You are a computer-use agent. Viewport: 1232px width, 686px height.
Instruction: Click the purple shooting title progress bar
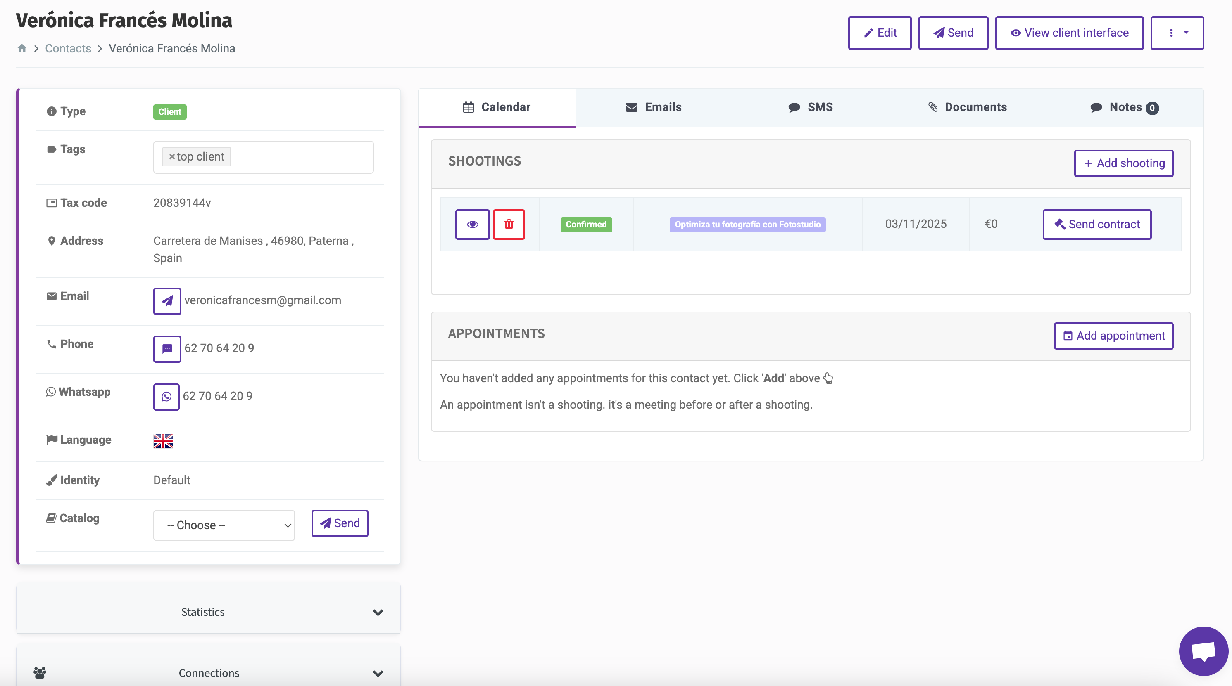pyautogui.click(x=747, y=224)
